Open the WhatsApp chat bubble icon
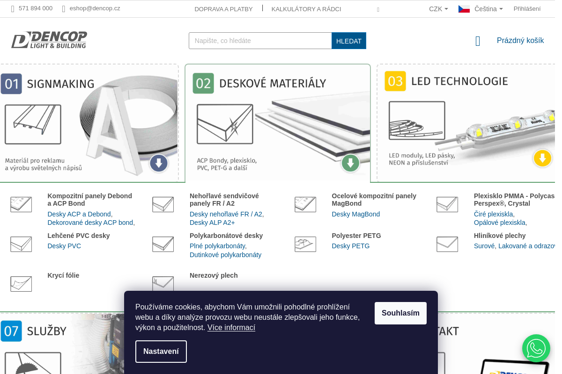 point(536,348)
